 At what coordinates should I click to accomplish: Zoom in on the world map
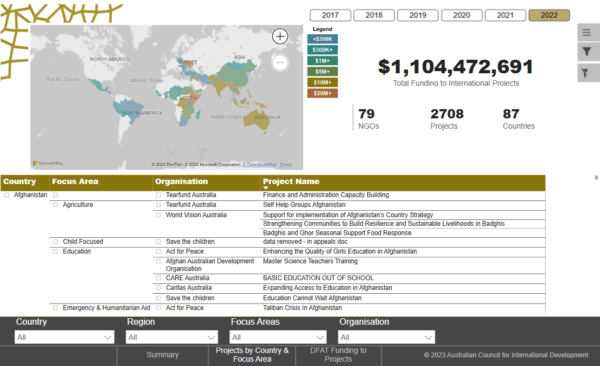[x=280, y=36]
